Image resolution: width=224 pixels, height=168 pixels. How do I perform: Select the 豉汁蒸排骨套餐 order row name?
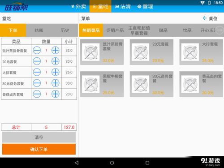point(15,51)
